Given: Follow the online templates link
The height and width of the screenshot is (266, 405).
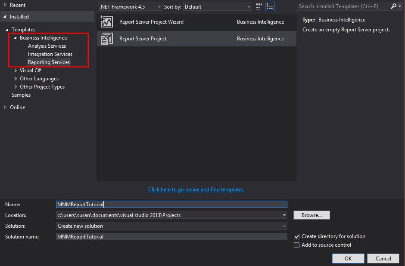Looking at the screenshot, I should pos(196,190).
